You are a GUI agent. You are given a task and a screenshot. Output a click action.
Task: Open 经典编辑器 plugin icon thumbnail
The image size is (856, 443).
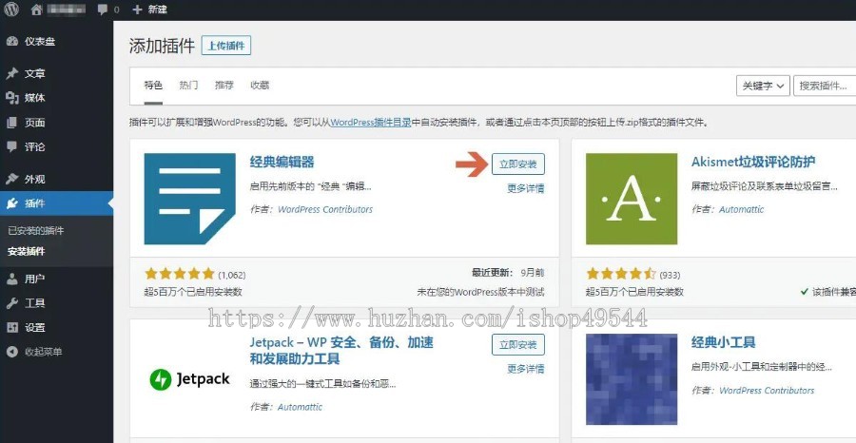(x=190, y=199)
